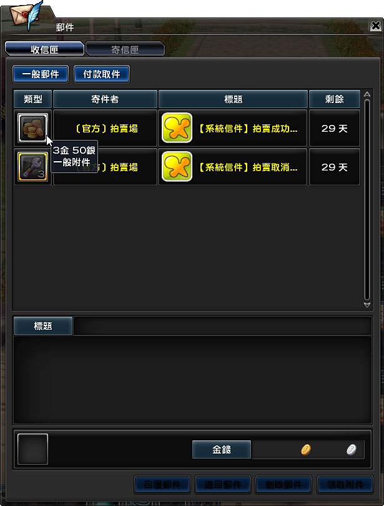384x506 pixels.
Task: Click the scroll up arrow of mail list
Action: (367, 94)
